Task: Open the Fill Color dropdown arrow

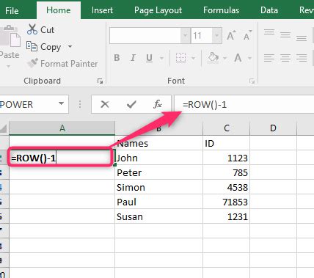Action: click(x=224, y=58)
